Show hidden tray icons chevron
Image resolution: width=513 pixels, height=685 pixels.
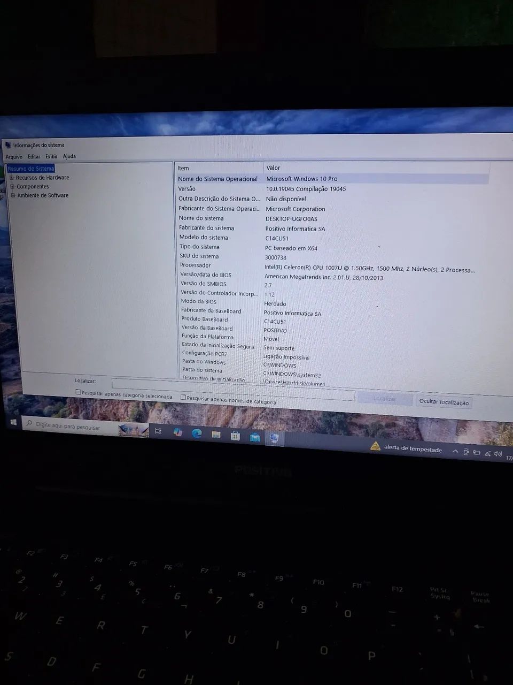pyautogui.click(x=455, y=452)
